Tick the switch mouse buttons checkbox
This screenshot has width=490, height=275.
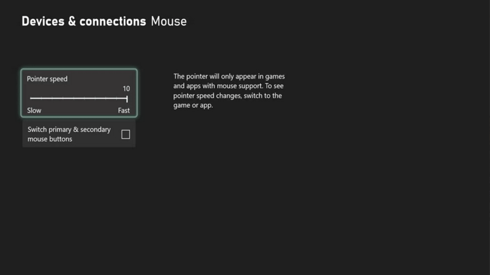pyautogui.click(x=125, y=134)
